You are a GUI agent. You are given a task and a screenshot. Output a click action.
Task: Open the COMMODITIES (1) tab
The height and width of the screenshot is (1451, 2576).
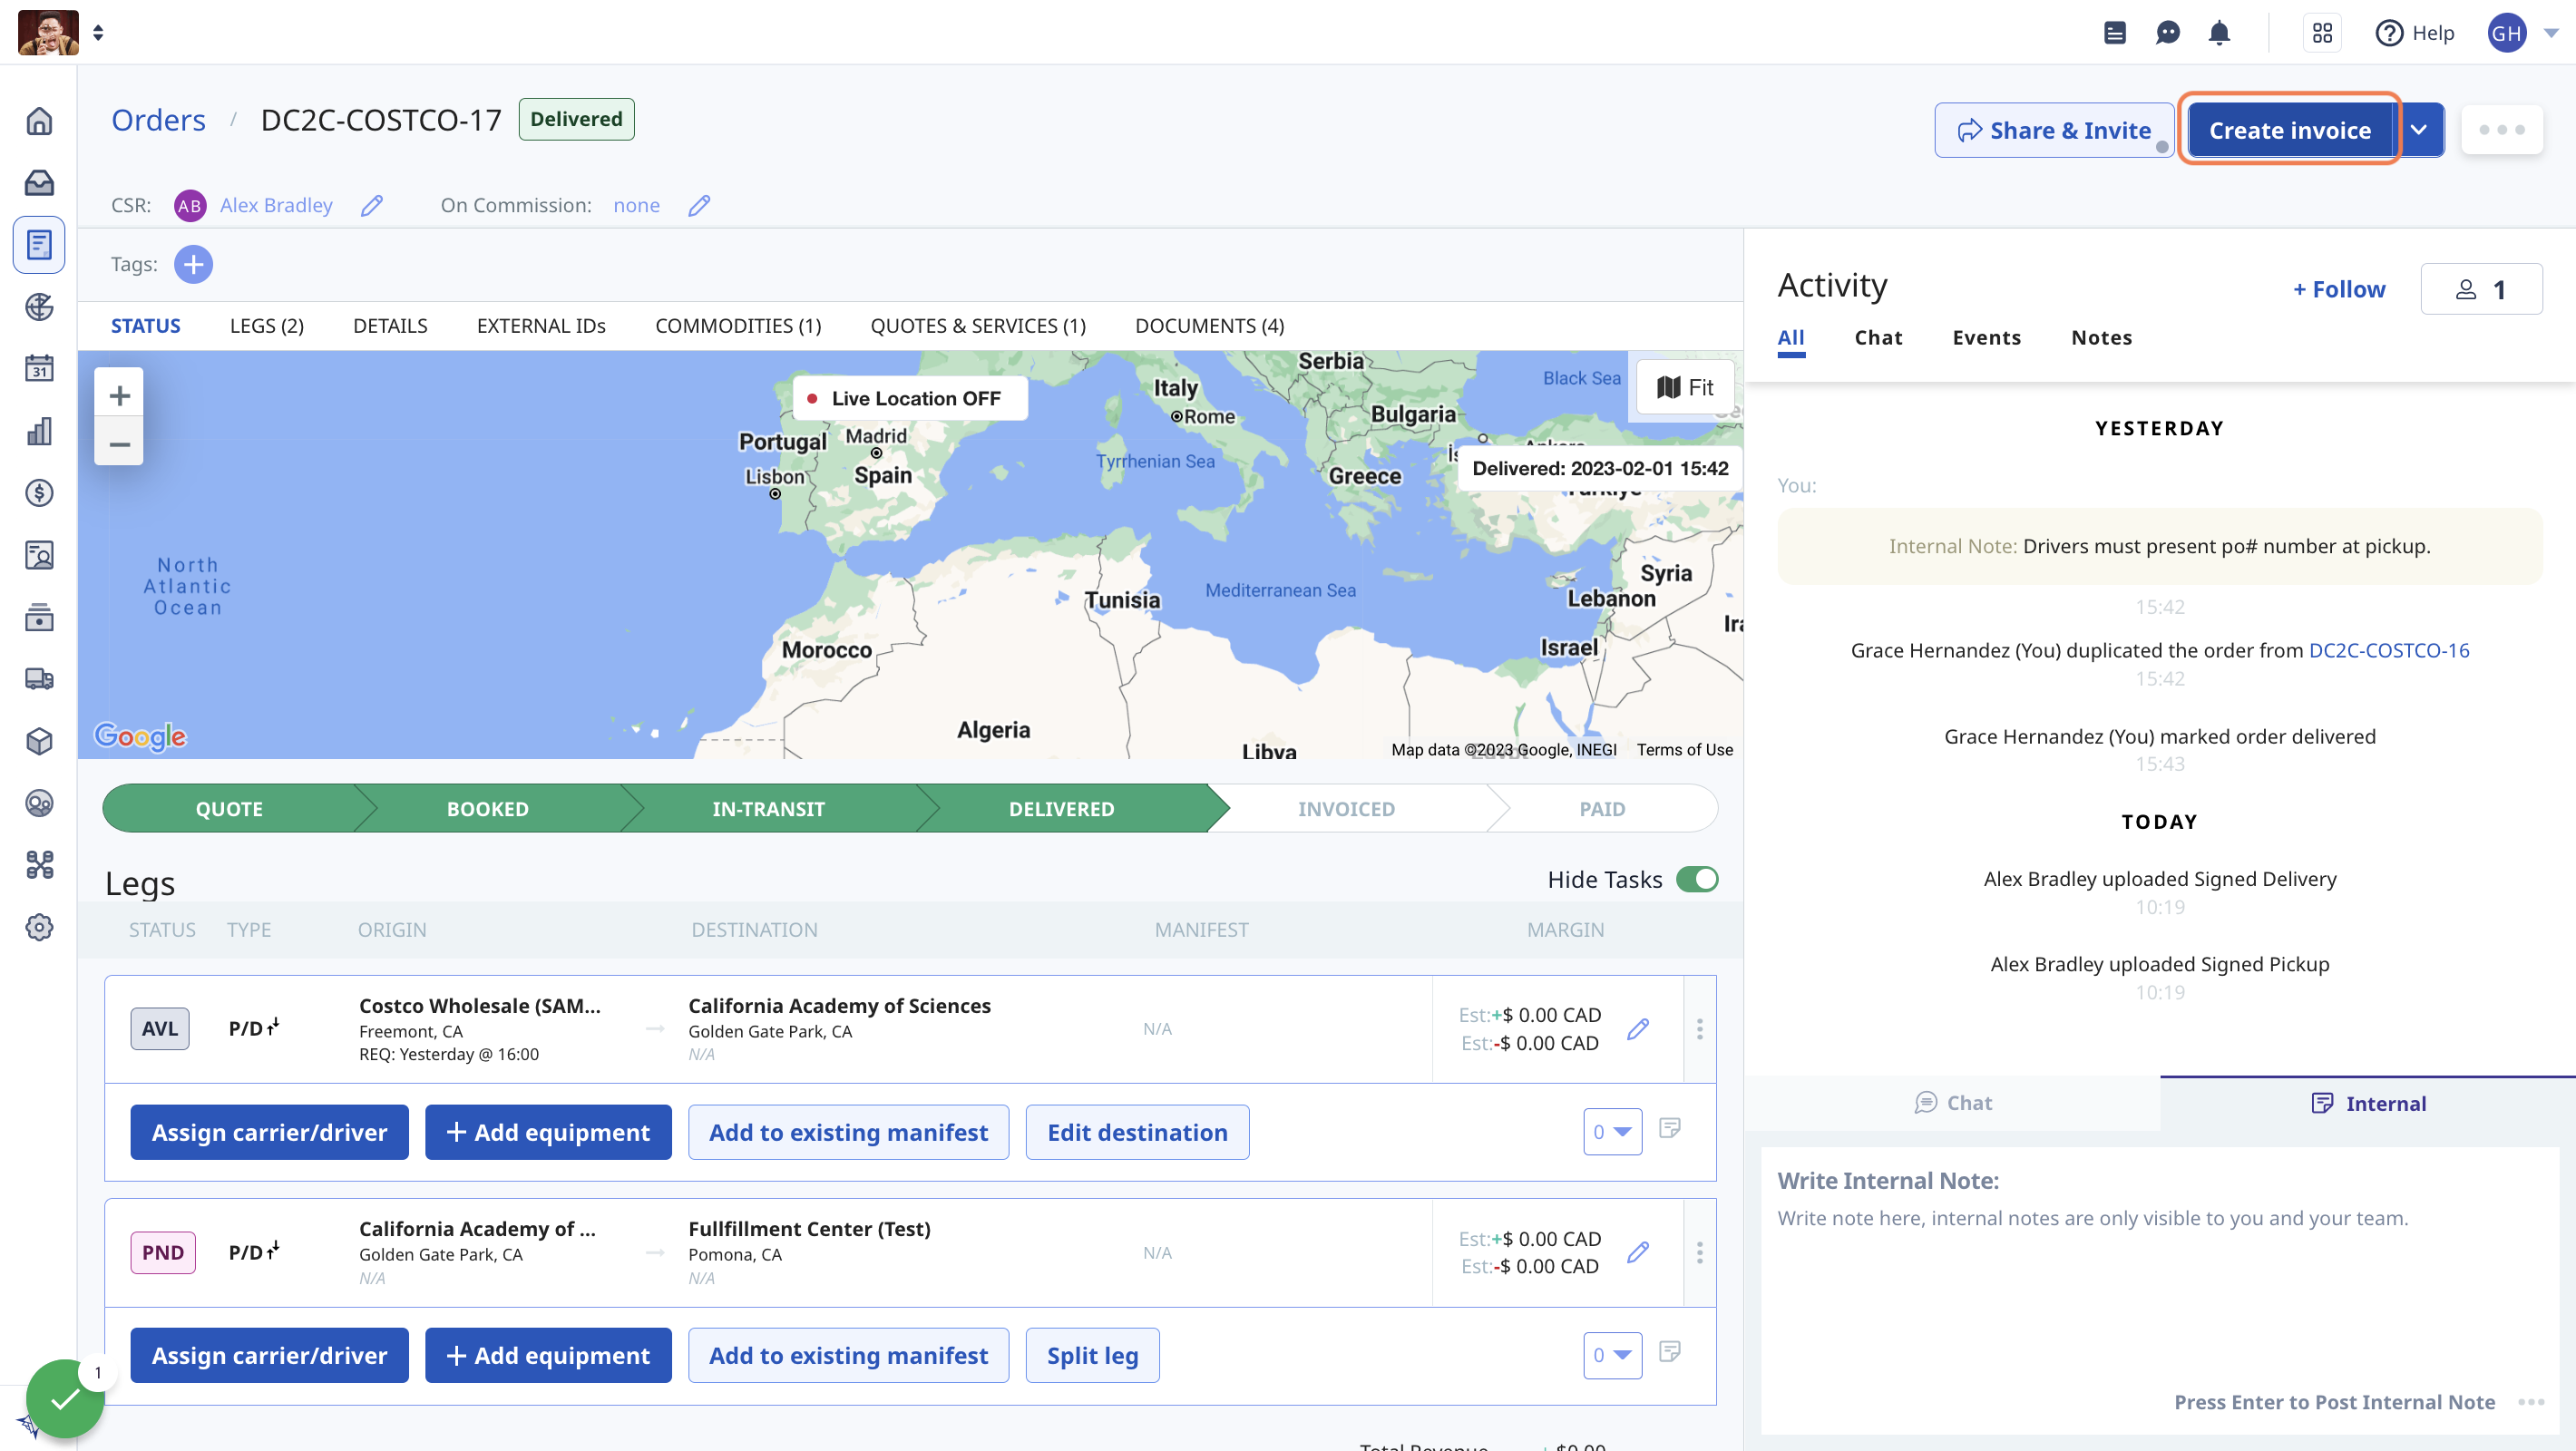click(x=738, y=326)
